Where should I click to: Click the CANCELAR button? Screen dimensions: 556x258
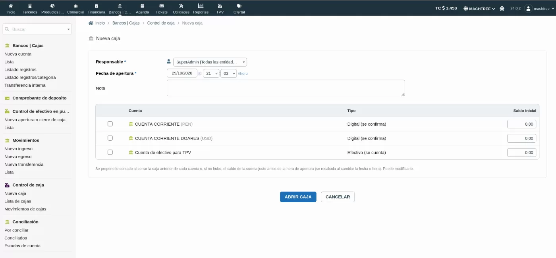click(x=338, y=197)
